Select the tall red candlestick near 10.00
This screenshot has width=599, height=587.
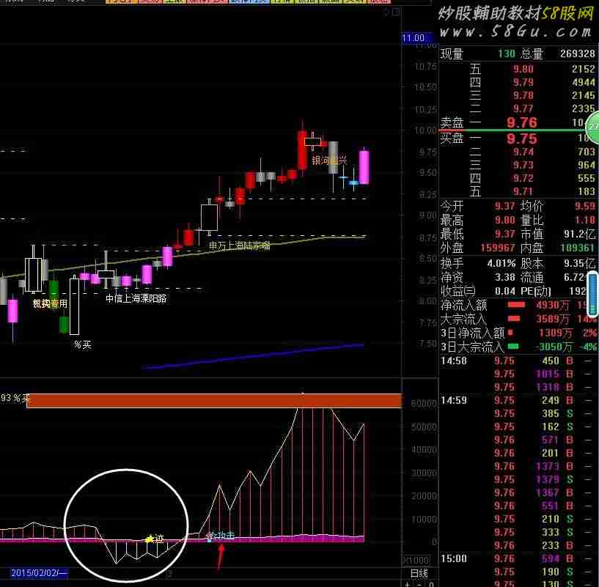tap(302, 149)
